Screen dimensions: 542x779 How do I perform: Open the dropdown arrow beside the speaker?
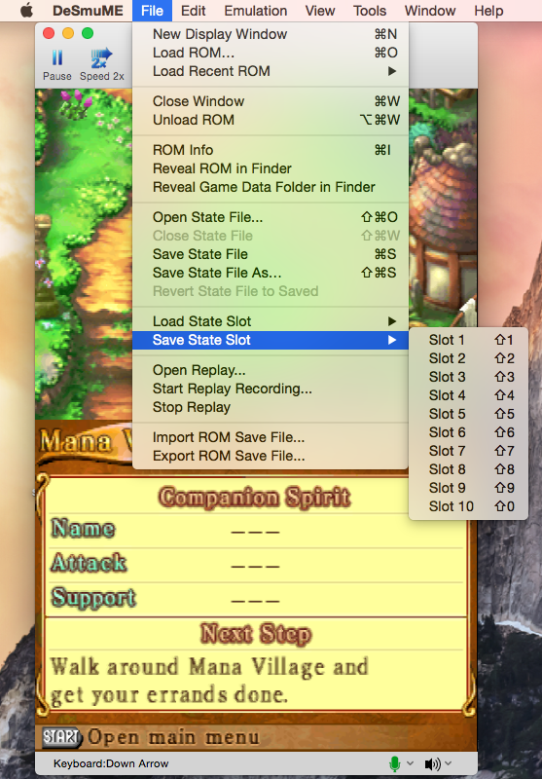coord(448,763)
